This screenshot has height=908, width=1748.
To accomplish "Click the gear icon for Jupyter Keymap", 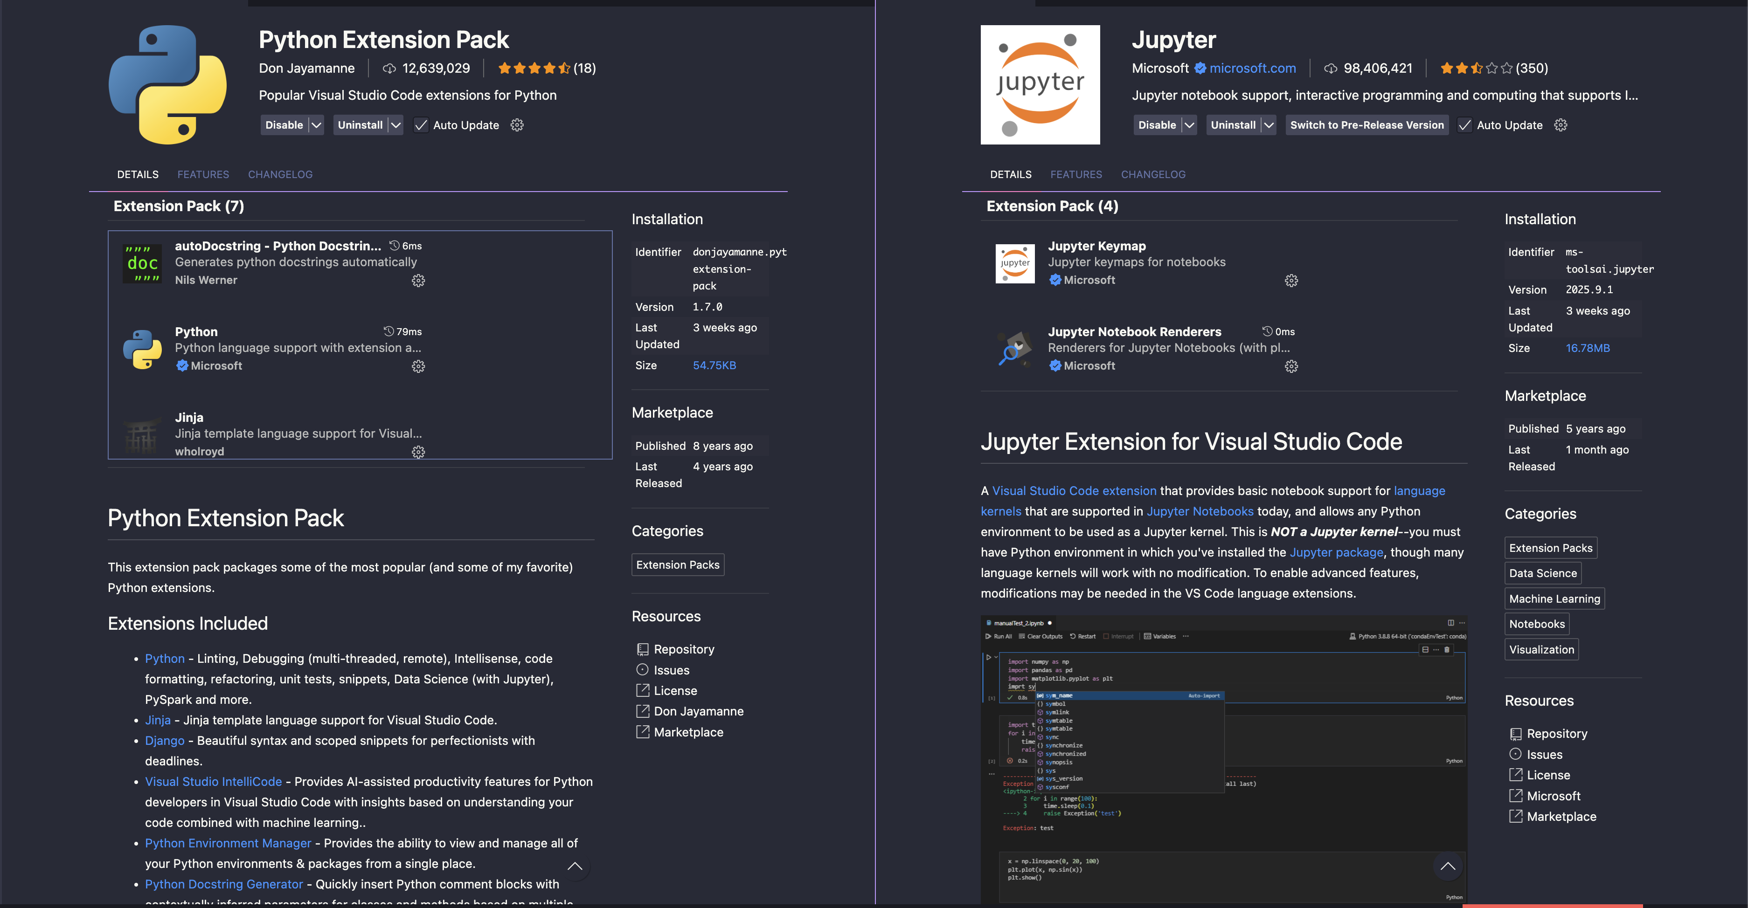I will pos(1290,281).
